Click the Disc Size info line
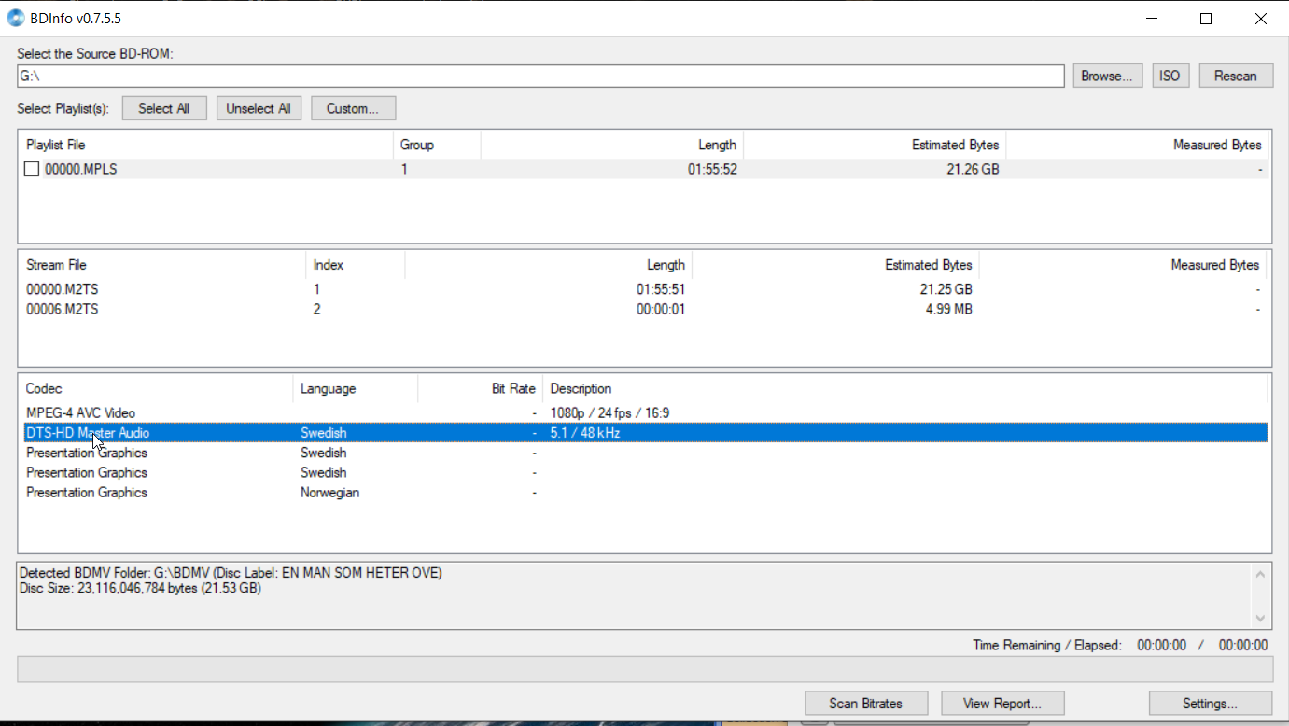This screenshot has height=726, width=1289. 140,589
